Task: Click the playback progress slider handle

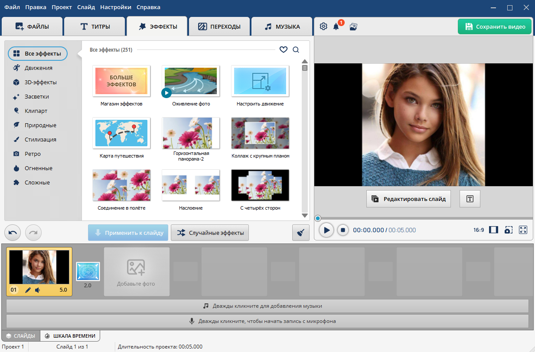Action: coord(318,218)
